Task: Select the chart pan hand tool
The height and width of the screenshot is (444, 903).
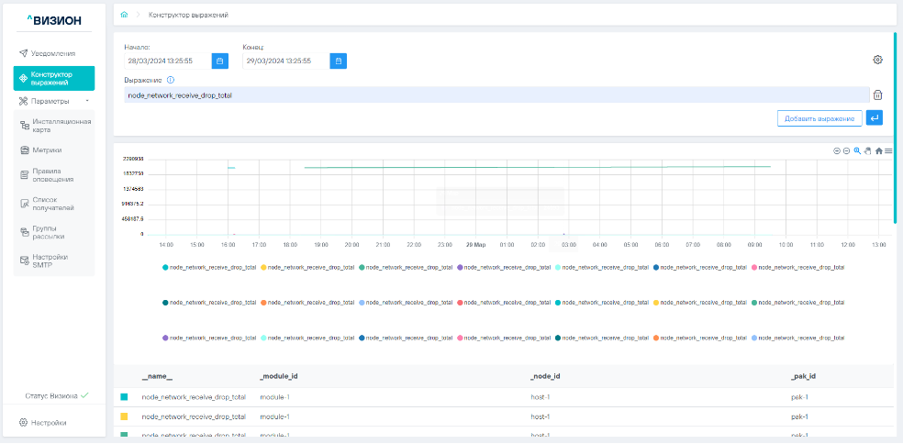Action: pyautogui.click(x=867, y=150)
